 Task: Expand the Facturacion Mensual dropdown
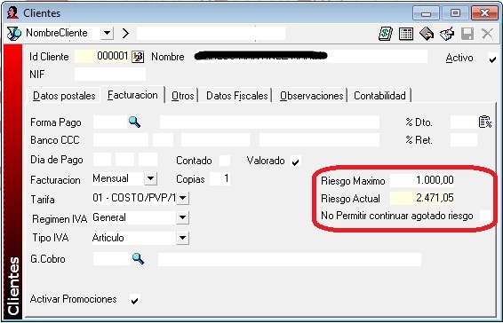click(x=150, y=178)
